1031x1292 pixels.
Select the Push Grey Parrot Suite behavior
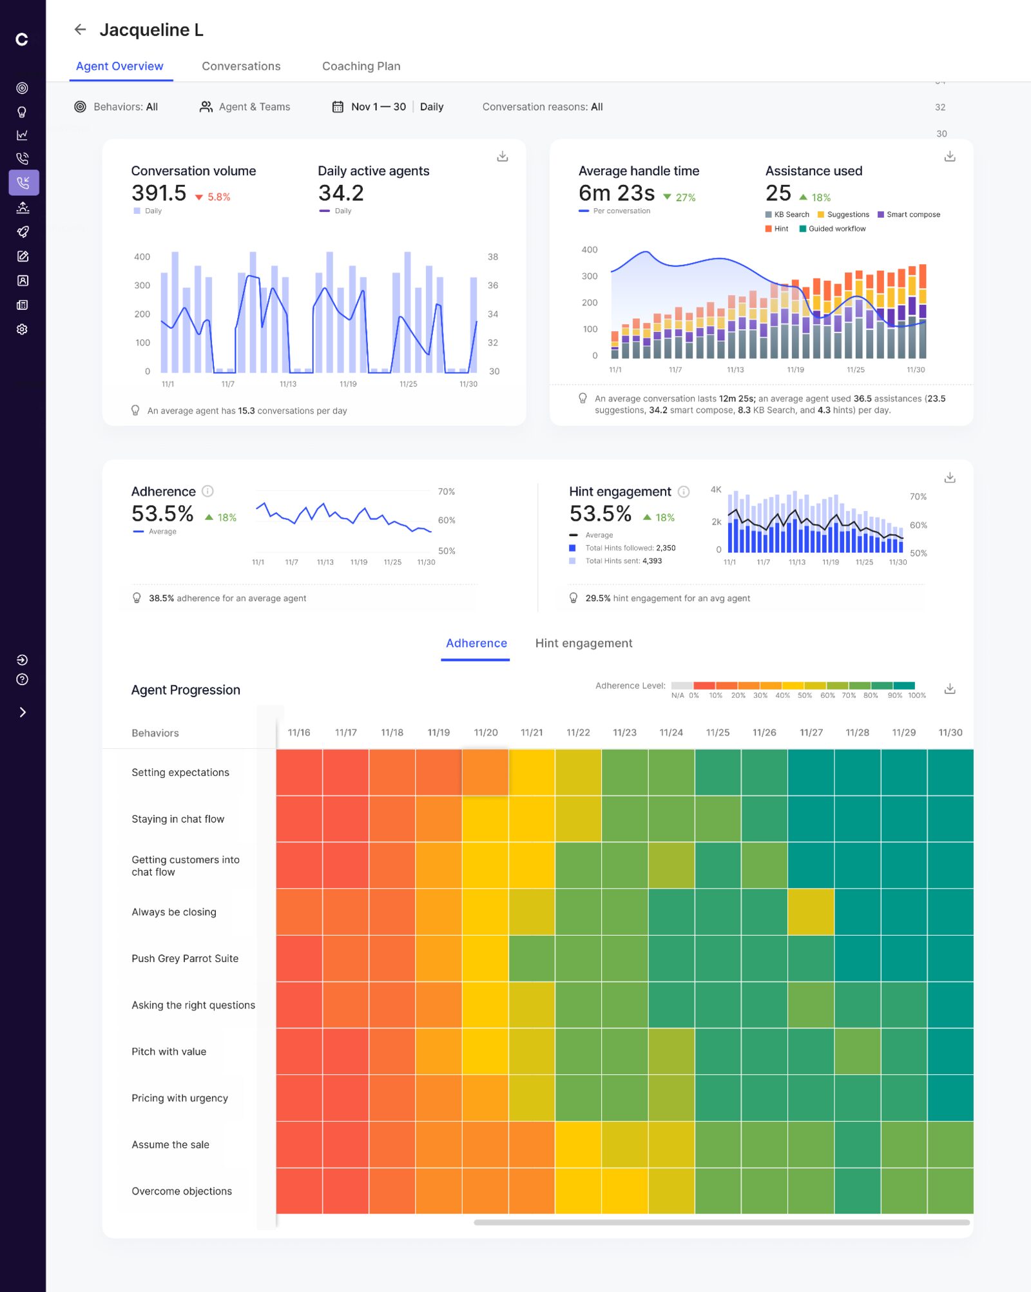185,958
